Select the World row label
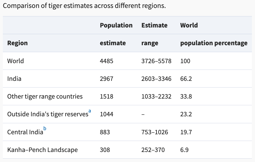255x162 pixels. coord(16,61)
